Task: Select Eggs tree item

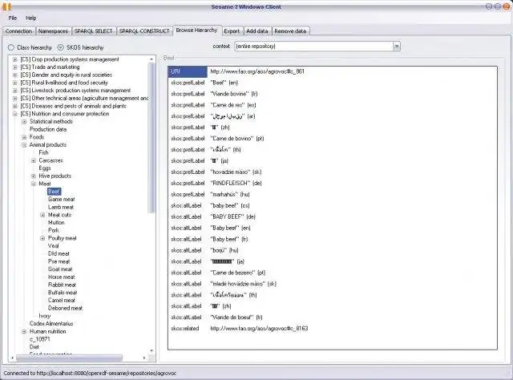Action: tap(45, 168)
